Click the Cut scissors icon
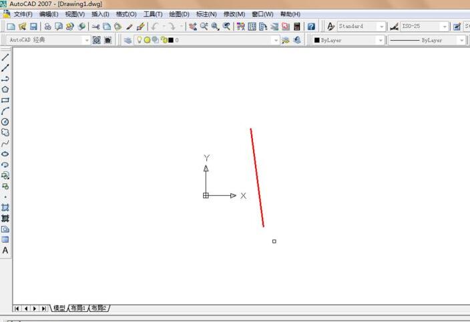470x322 pixels. pyautogui.click(x=95, y=27)
